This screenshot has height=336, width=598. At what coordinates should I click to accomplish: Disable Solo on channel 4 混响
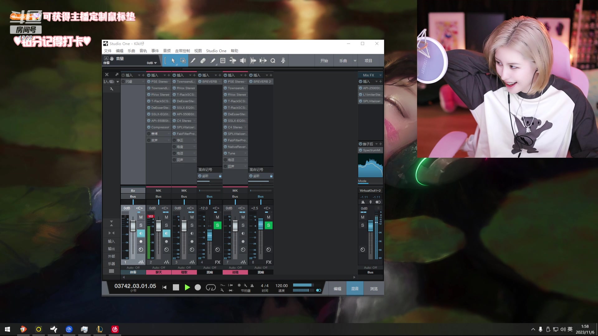pos(217,225)
